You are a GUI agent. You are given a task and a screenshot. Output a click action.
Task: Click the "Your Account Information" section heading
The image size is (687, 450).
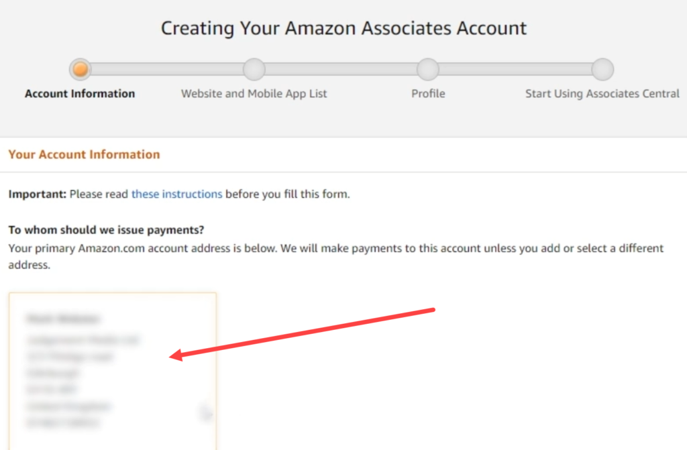(x=84, y=154)
